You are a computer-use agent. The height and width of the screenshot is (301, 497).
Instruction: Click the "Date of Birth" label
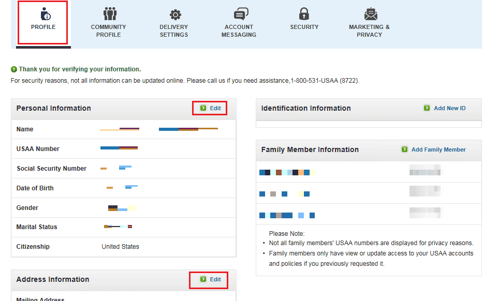pos(35,188)
